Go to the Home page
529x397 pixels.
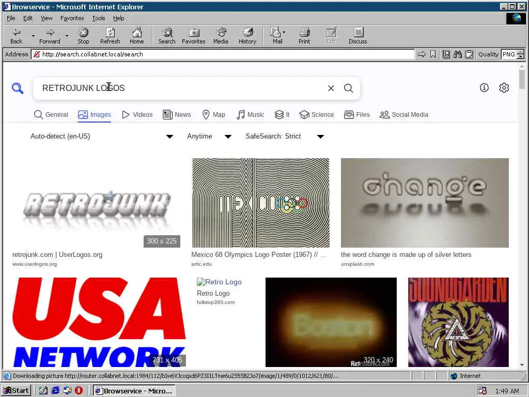[136, 36]
